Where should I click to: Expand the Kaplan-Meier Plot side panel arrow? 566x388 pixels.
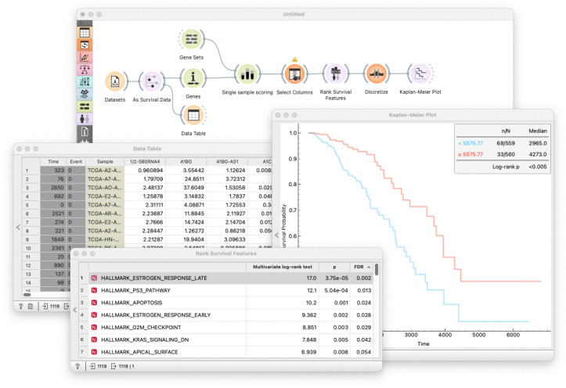point(277,235)
